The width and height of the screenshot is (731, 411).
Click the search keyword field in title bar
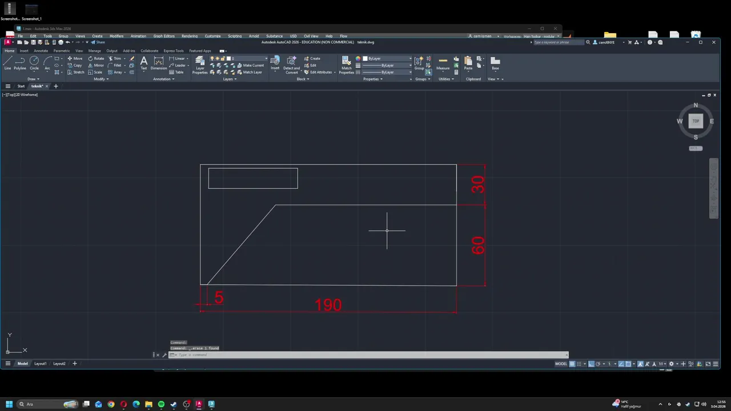click(559, 42)
